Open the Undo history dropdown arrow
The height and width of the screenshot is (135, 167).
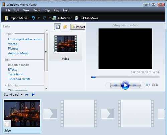39,18
